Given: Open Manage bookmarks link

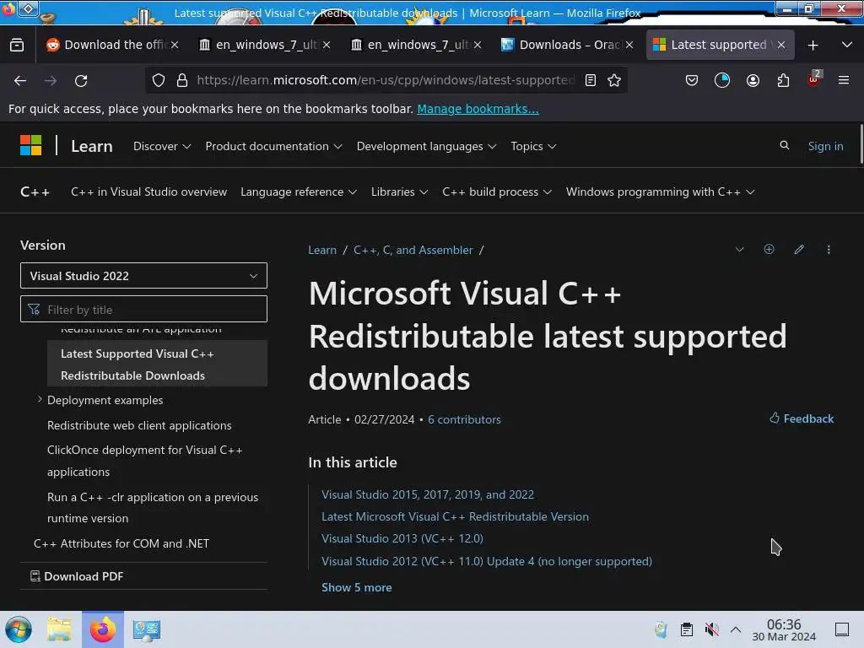Looking at the screenshot, I should coord(478,109).
